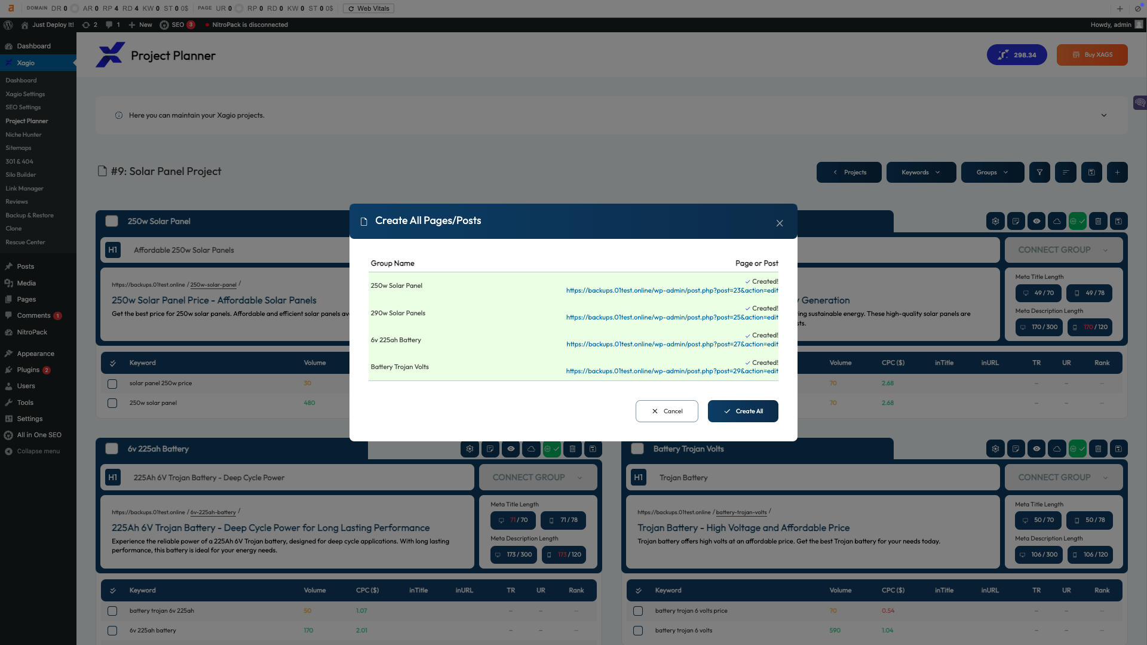Open the Keywords dropdown
The width and height of the screenshot is (1147, 645).
tap(921, 172)
